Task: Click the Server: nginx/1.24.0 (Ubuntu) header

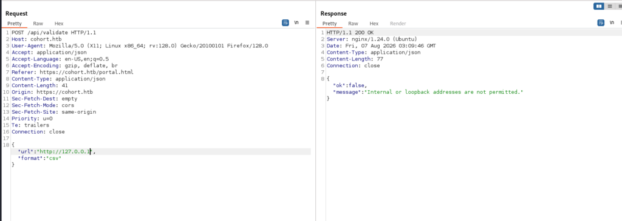Action: point(372,39)
